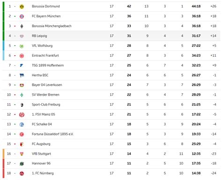Image resolution: width=222 pixels, height=180 pixels.
Task: Click the Borussia Dortmund club crest
Action: coord(22,7)
